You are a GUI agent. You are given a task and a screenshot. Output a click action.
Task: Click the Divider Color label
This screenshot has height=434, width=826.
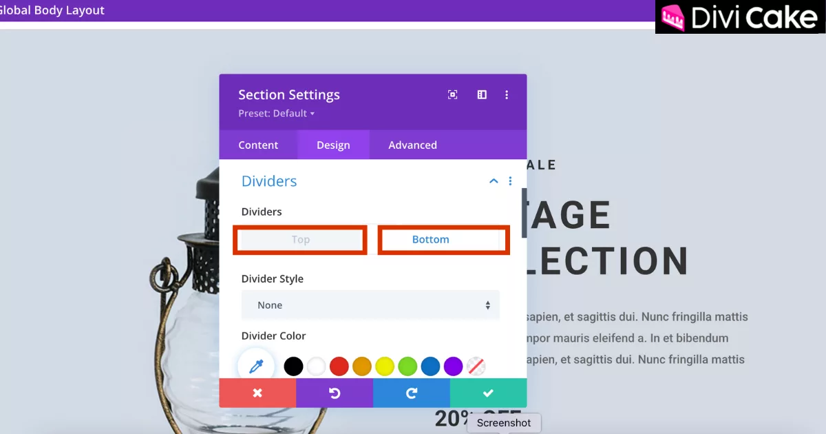(x=274, y=336)
